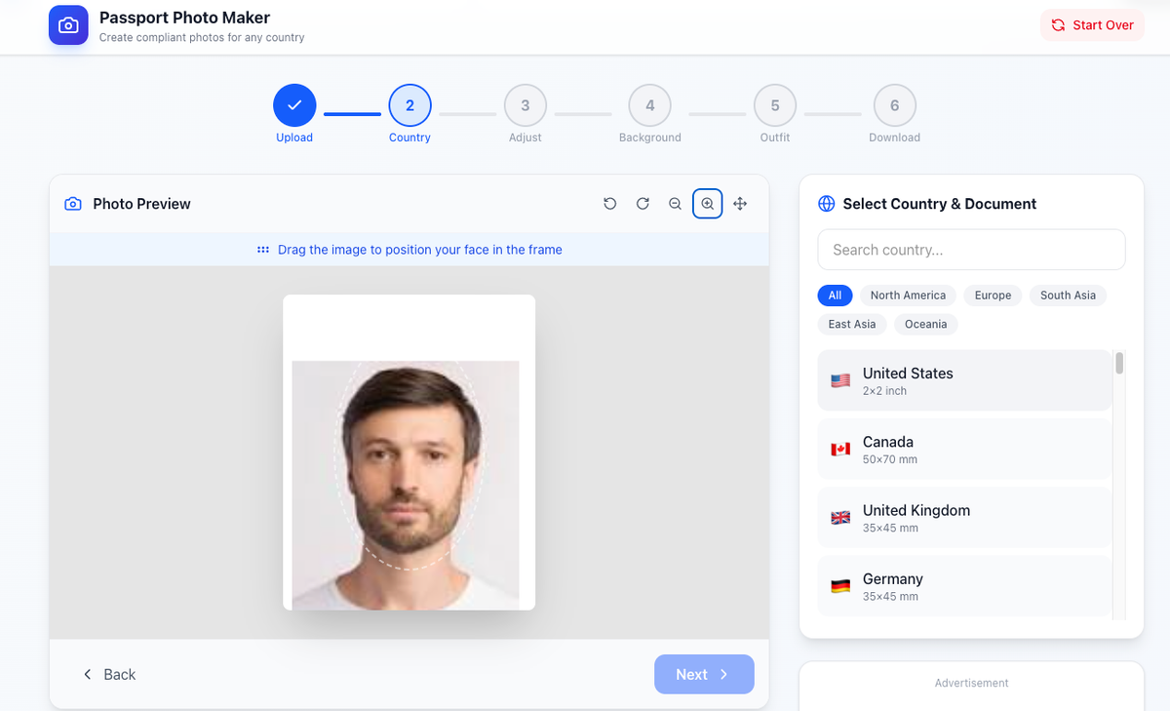Filter by Oceania region

[925, 324]
